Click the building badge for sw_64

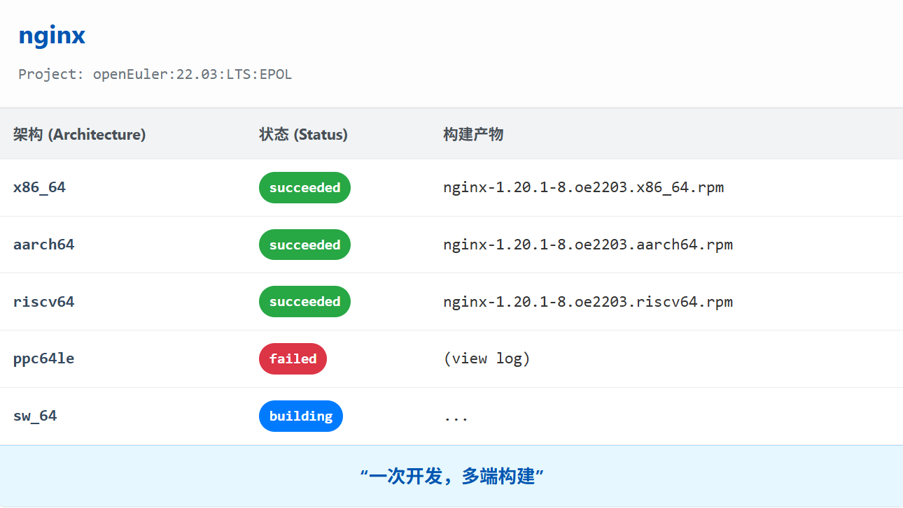click(301, 416)
